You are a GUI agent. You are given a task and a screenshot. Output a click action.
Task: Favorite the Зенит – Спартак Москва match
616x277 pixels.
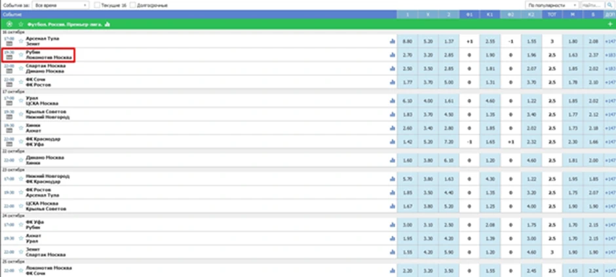(21, 252)
